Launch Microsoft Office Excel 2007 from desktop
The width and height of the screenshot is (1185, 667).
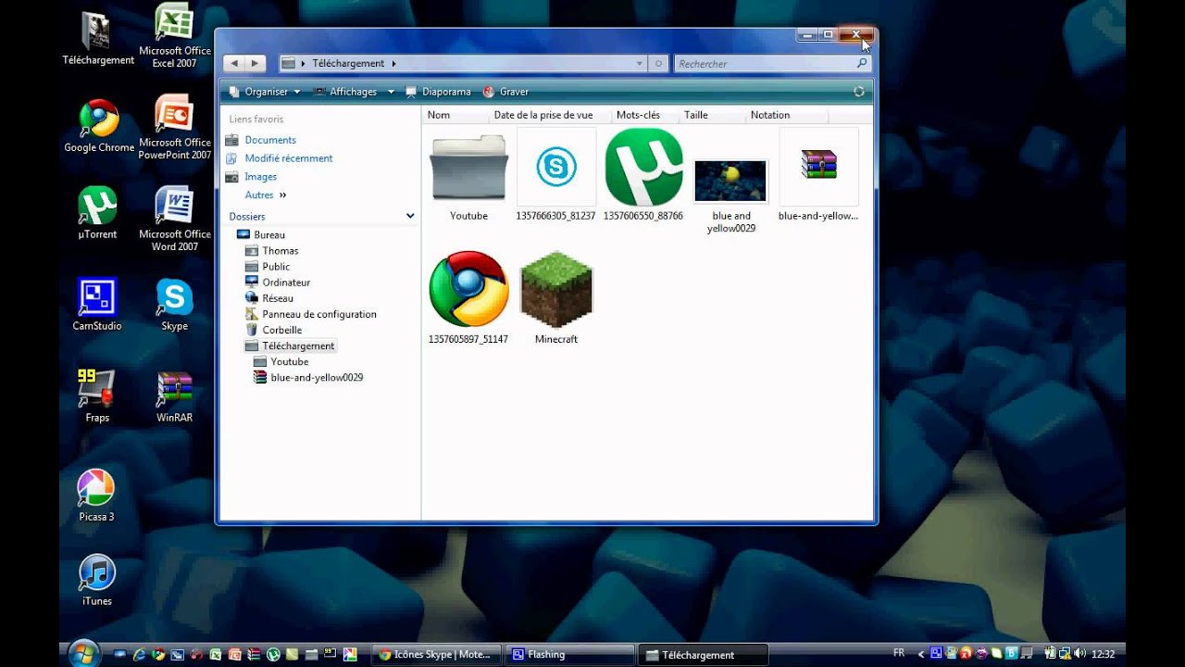pos(175,36)
